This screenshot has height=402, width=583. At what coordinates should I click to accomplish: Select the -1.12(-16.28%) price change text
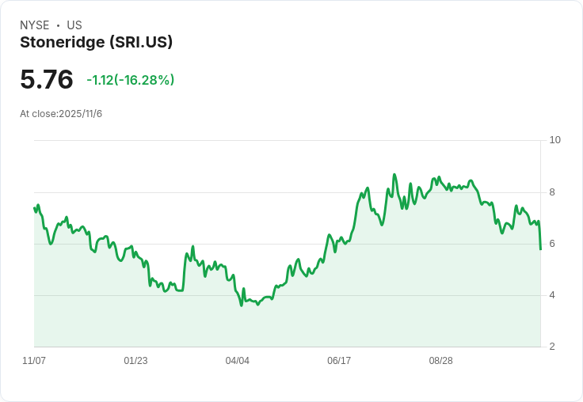tap(131, 80)
